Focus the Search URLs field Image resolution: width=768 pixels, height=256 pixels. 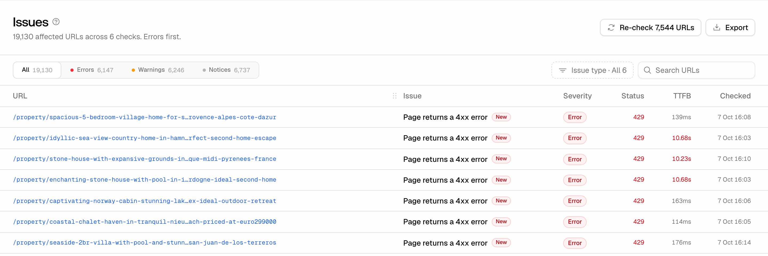point(697,70)
